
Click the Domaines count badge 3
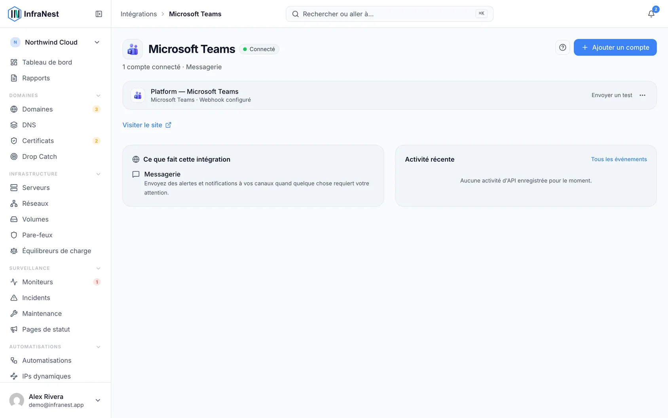[x=96, y=109]
